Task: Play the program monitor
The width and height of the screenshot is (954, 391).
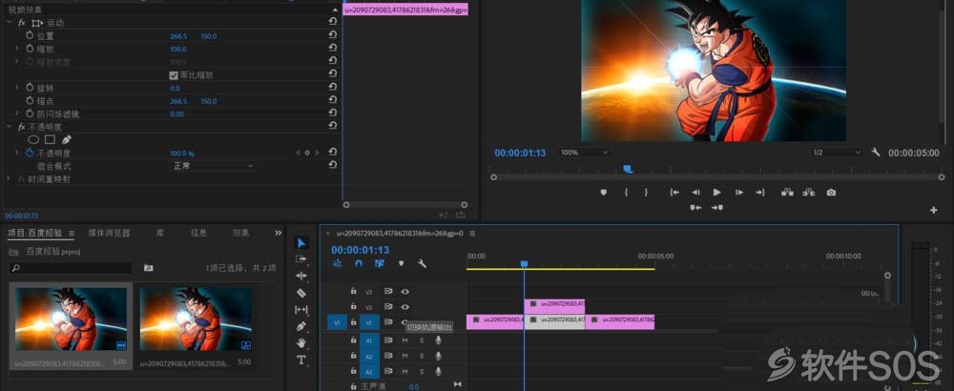Action: pos(717,192)
